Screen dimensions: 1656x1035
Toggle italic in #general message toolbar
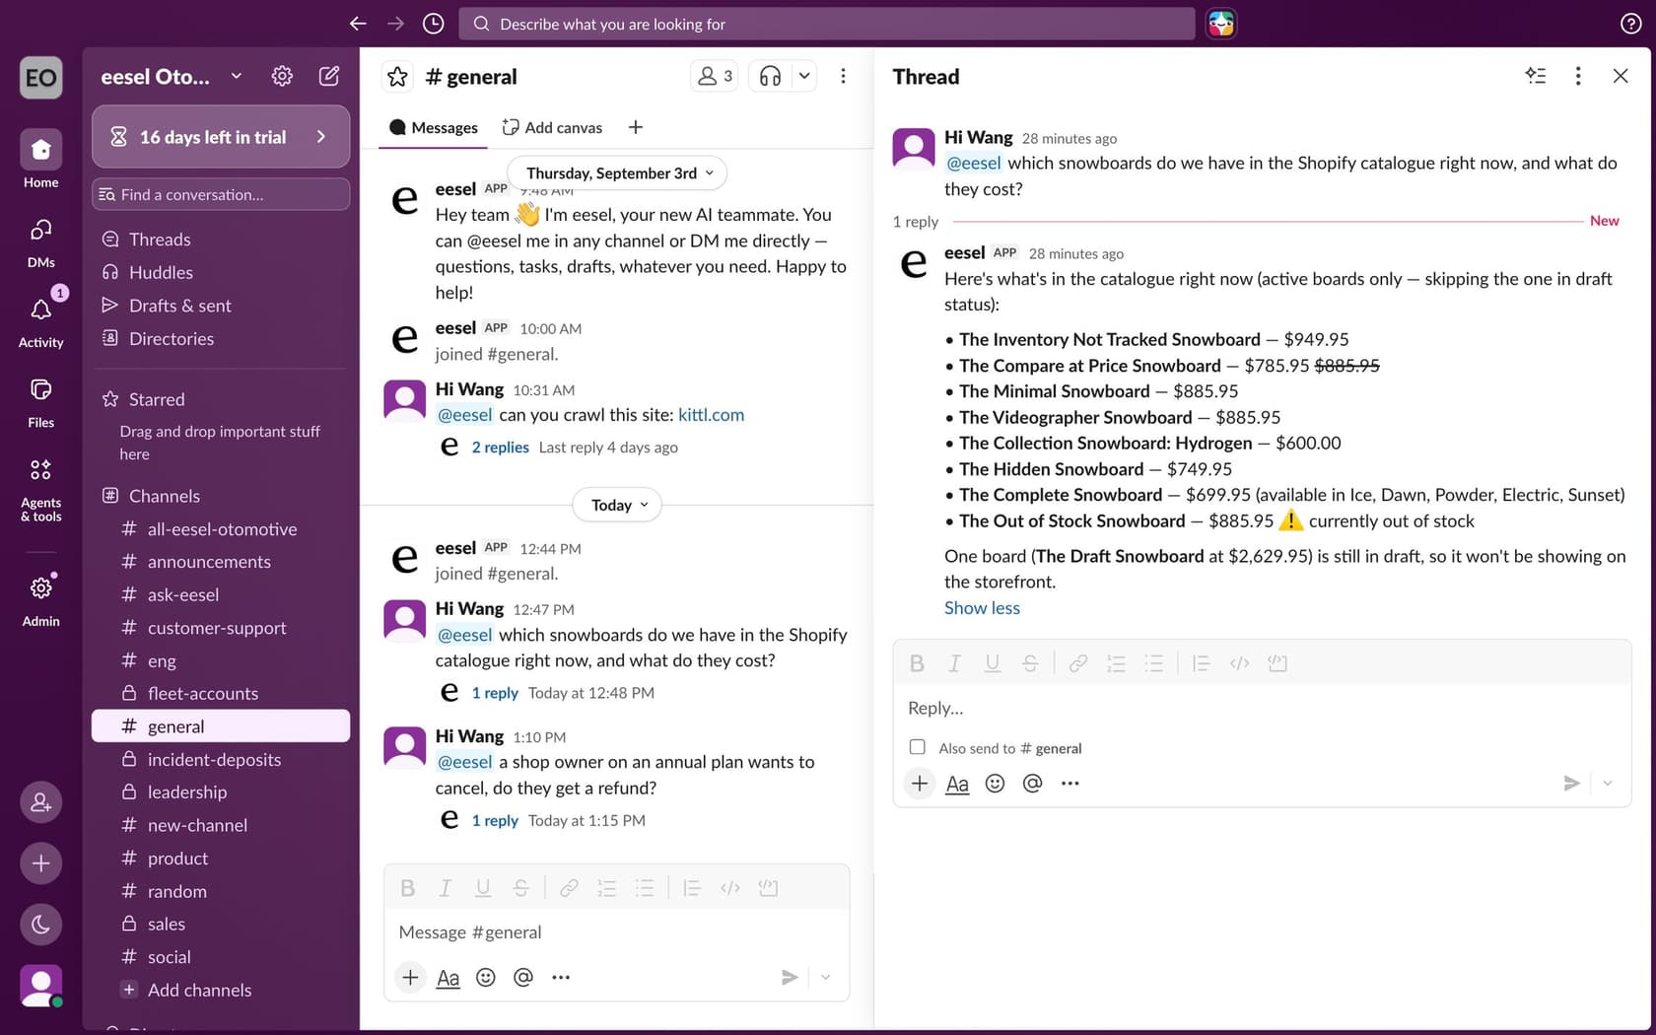[445, 889]
